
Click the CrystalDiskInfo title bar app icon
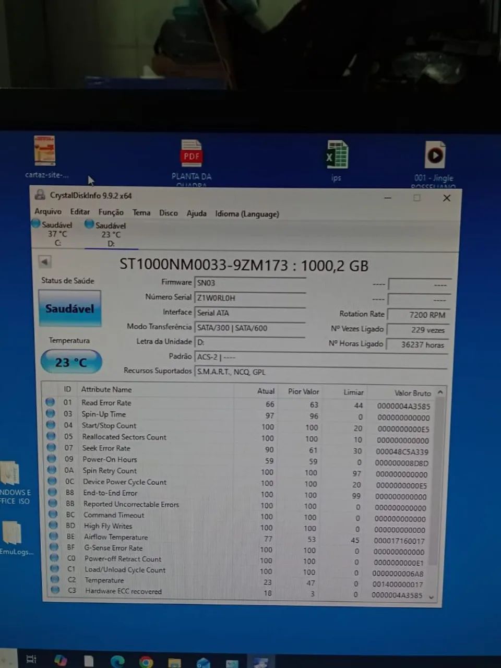[40, 195]
